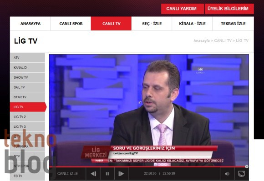Image resolution: width=264 pixels, height=181 pixels.
Task: Click the video progress bar handle
Action: 247,166
